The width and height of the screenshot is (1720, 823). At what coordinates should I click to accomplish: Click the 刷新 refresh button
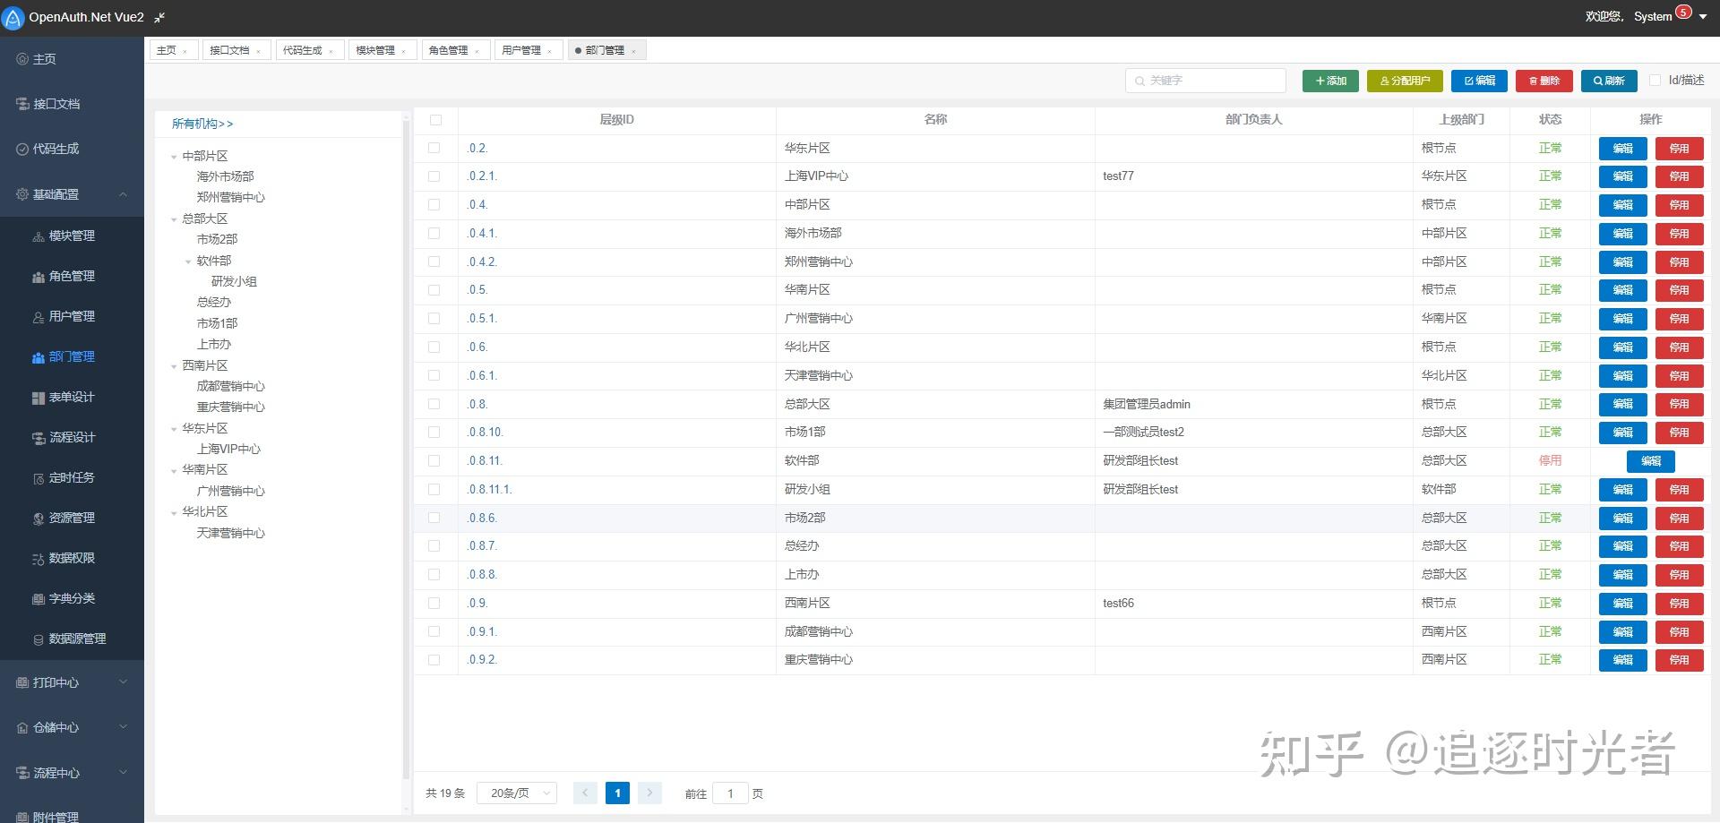1609,81
